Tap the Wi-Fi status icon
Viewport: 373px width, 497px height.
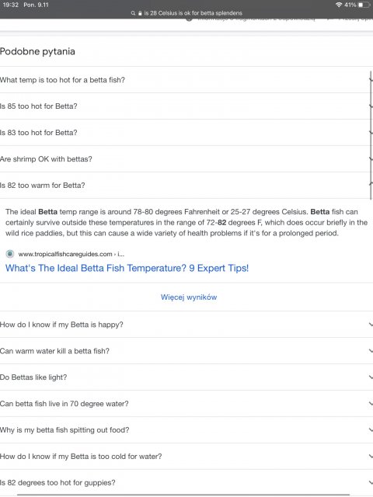[339, 5]
